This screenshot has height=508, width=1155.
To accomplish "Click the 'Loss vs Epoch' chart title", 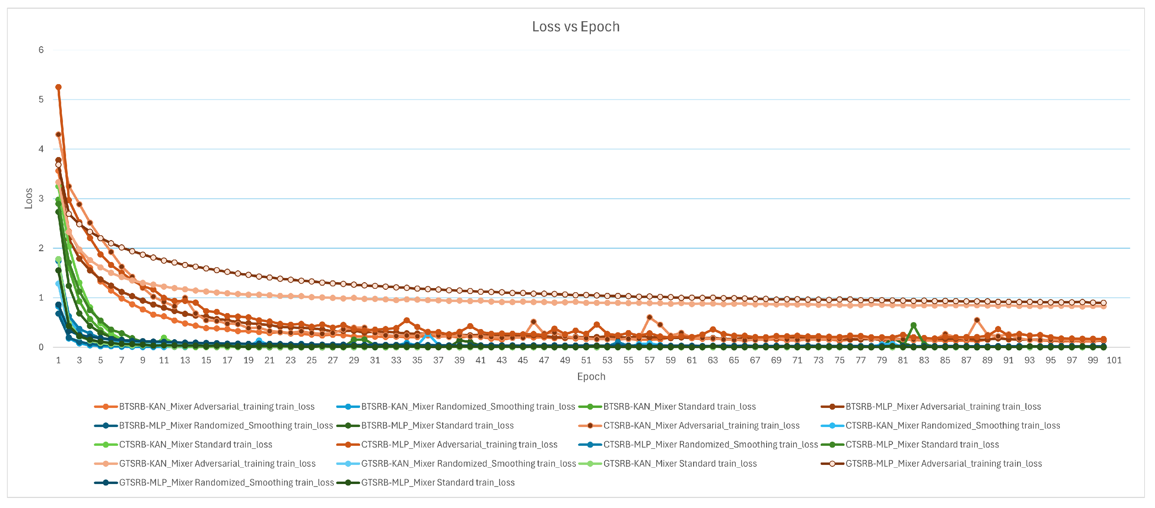I will [x=576, y=27].
